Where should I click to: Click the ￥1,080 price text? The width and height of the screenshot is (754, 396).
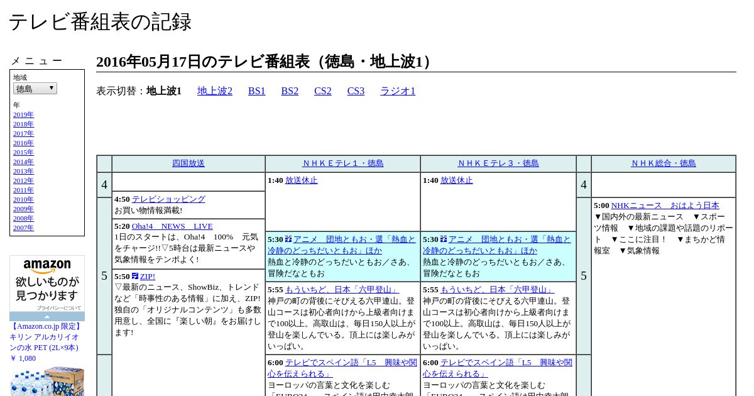coord(23,358)
